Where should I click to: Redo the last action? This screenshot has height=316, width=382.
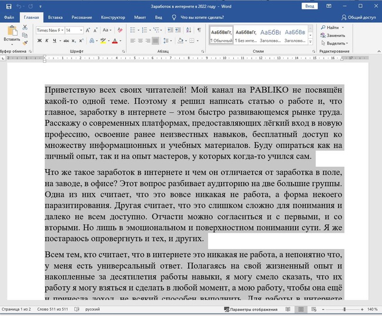coord(31,6)
